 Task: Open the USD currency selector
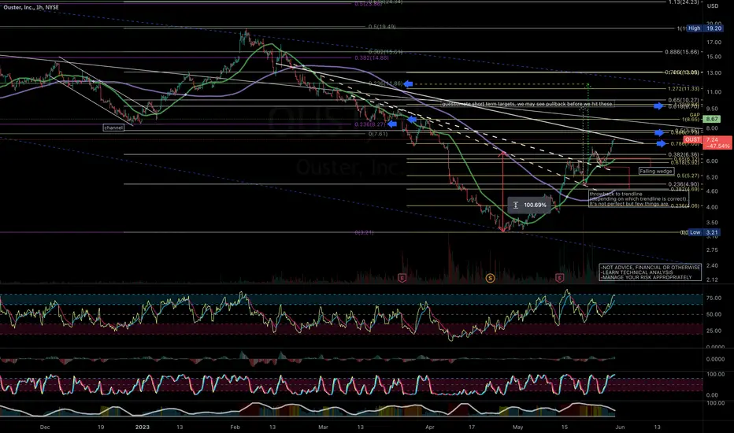pyautogui.click(x=713, y=6)
